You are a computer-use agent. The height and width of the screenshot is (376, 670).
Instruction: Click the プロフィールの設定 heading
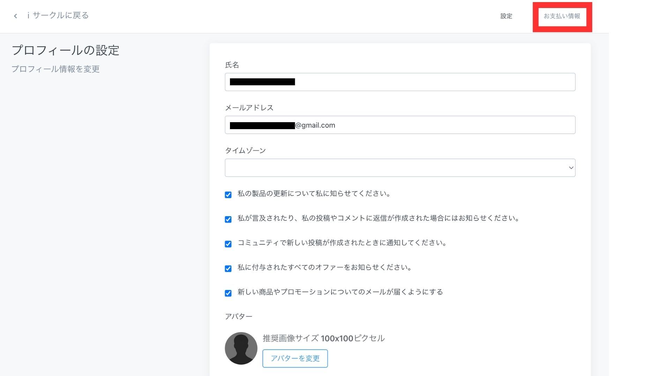click(66, 50)
